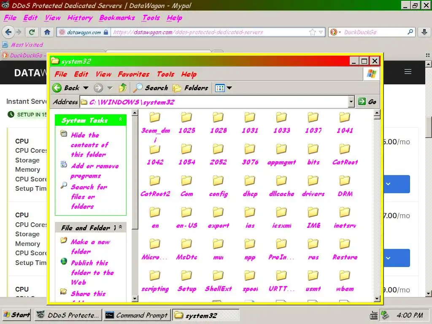Switch to DDoS Protected taskbar button
Image resolution: width=432 pixels, height=324 pixels.
pyautogui.click(x=68, y=315)
